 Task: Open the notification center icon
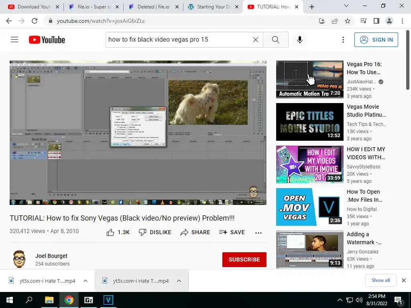[x=399, y=300]
